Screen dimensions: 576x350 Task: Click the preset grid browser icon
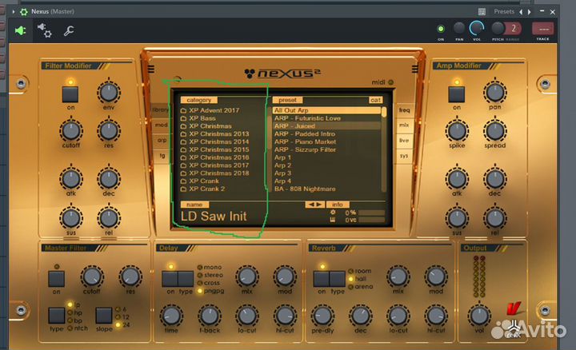coord(482,12)
